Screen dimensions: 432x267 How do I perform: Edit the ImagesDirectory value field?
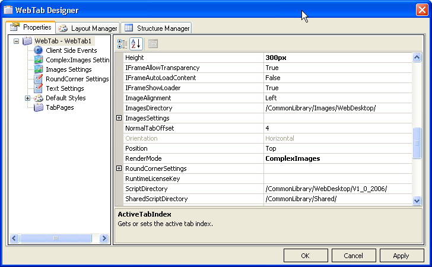tap(337, 108)
